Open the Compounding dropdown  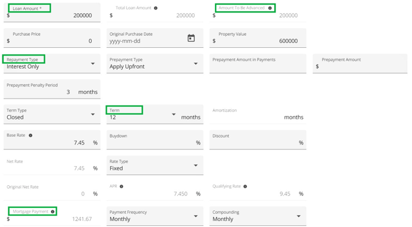pos(257,216)
